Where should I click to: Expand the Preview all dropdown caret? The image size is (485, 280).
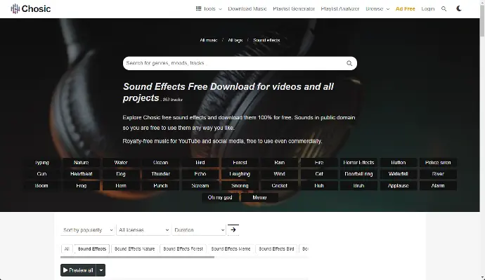click(x=101, y=270)
